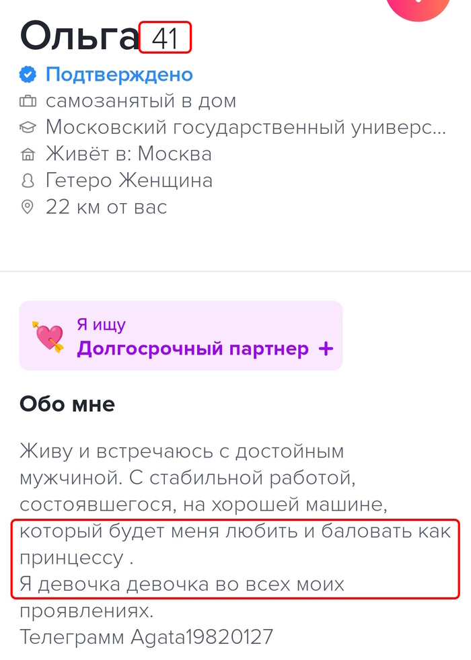Image resolution: width=471 pixels, height=660 pixels.
Task: Open the Подтверждено verification link
Action: [119, 75]
